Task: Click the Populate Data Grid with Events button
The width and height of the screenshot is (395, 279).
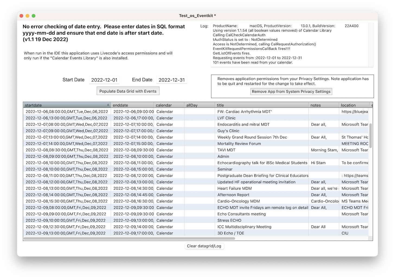Action: point(128,91)
